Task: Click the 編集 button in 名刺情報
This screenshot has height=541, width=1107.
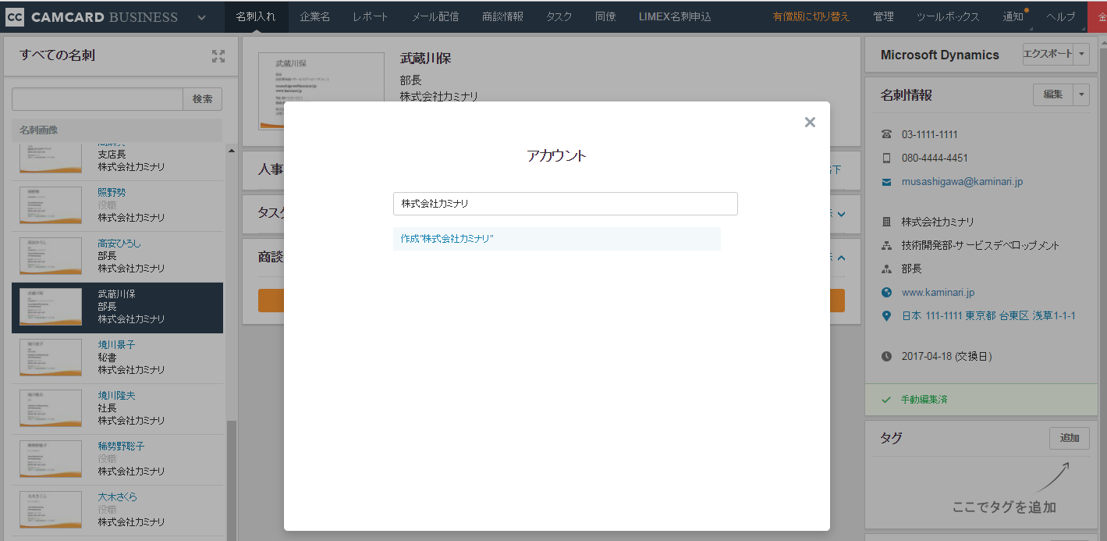Action: pos(1053,94)
